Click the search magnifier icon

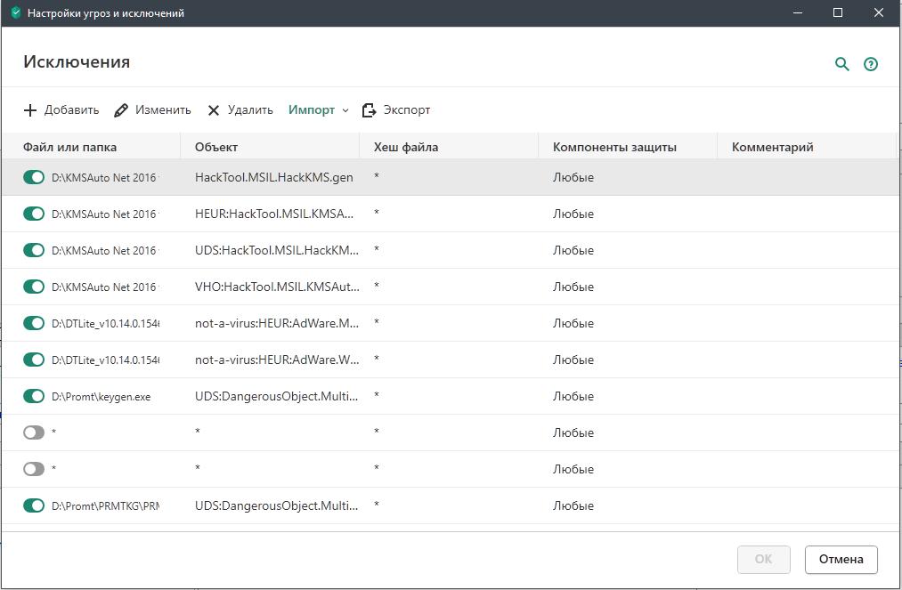[841, 64]
